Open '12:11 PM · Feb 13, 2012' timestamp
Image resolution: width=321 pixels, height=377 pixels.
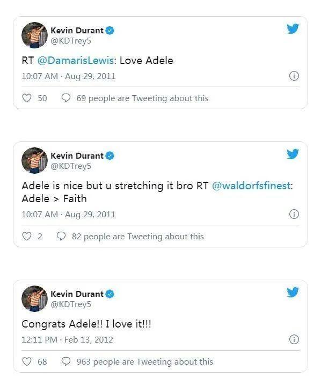(x=67, y=340)
